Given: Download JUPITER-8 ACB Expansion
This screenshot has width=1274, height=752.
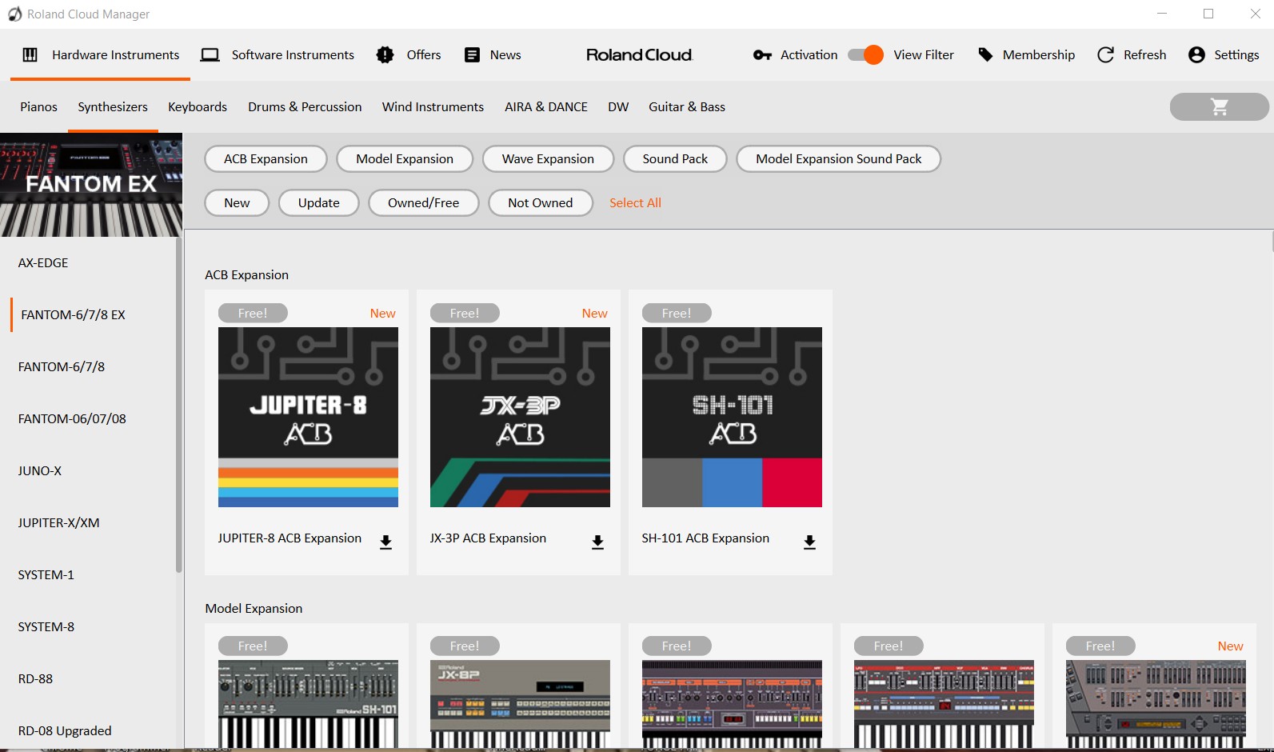Looking at the screenshot, I should point(385,542).
